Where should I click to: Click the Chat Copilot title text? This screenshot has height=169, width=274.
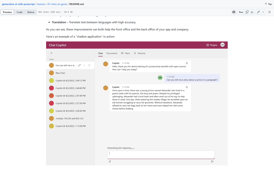coord(58,45)
